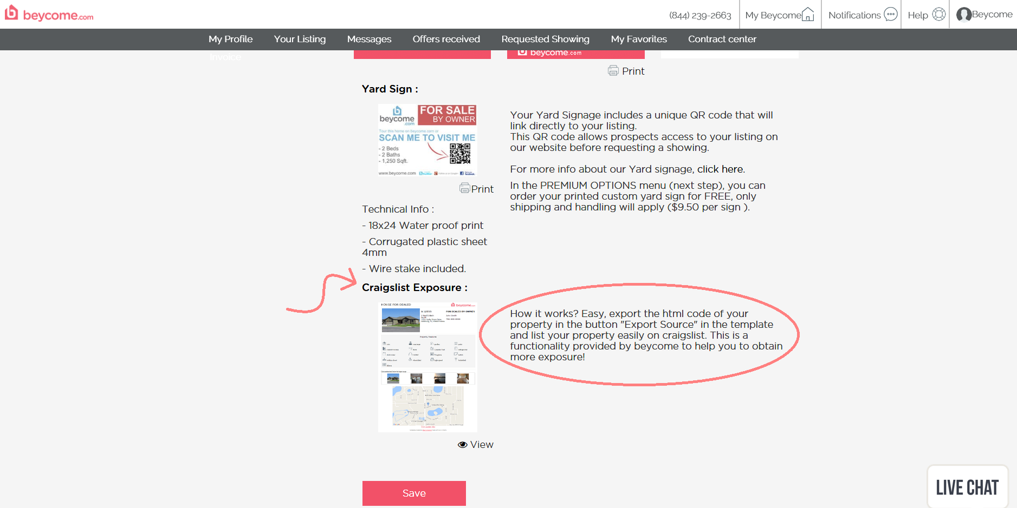Viewport: 1017px width, 508px height.
Task: Select Offers received tab
Action: [446, 39]
